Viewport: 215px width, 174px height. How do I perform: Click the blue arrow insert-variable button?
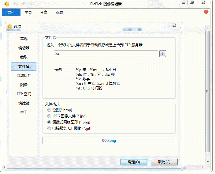point(163,54)
